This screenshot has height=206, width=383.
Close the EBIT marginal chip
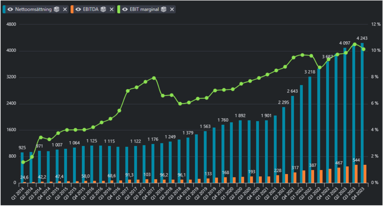coord(172,9)
